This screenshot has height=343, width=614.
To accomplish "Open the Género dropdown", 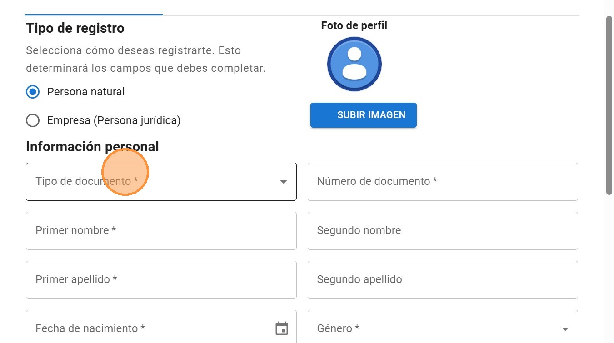I will click(443, 327).
